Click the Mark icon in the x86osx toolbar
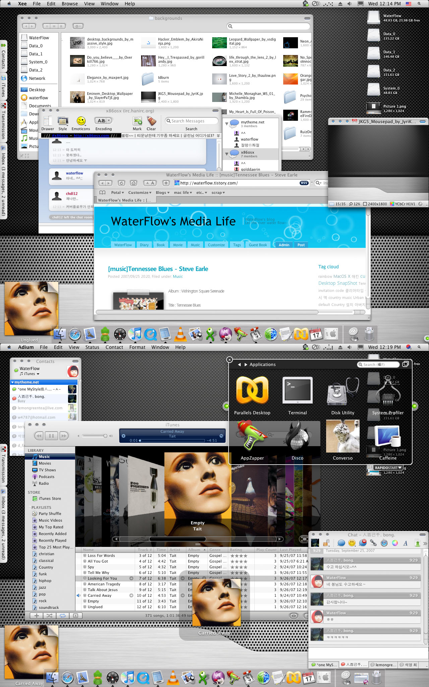This screenshot has height=687, width=429. coord(137,121)
